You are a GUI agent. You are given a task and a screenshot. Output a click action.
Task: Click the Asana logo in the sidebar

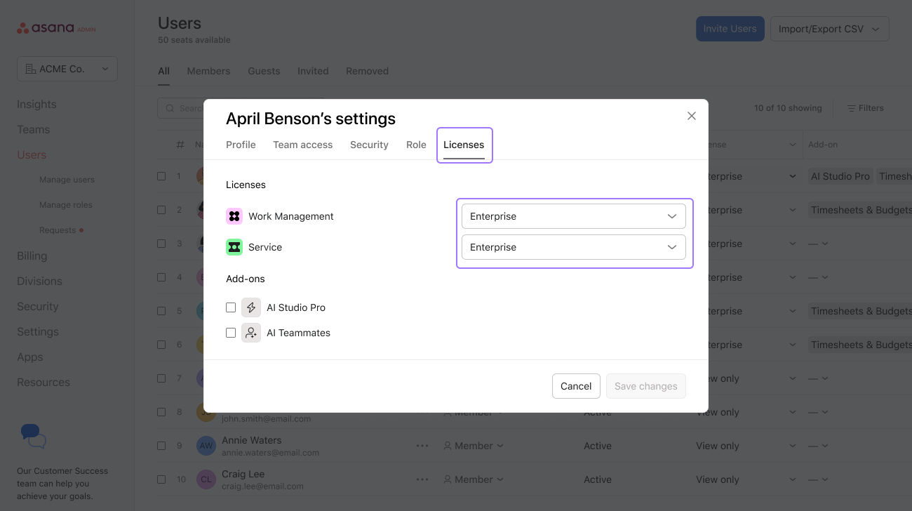56,28
